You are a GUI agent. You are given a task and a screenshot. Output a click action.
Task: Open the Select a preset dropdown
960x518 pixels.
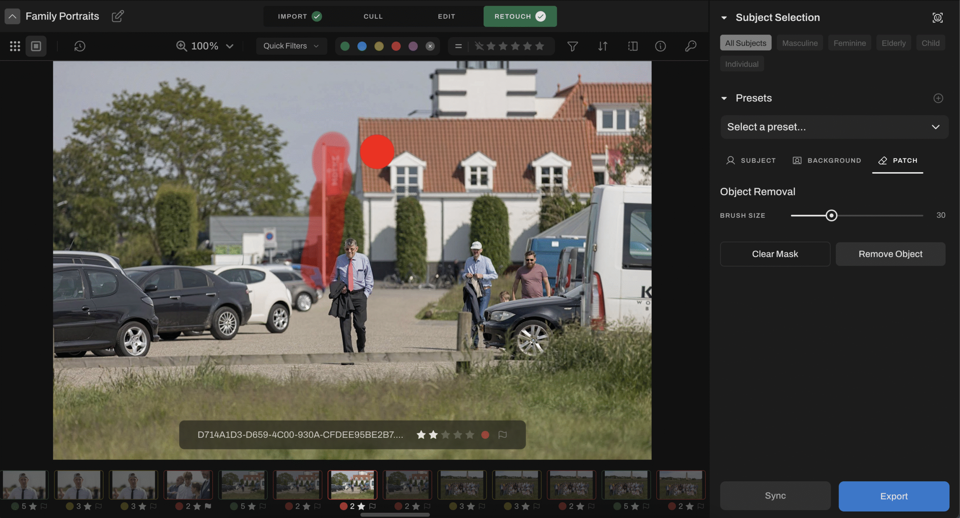(x=834, y=127)
